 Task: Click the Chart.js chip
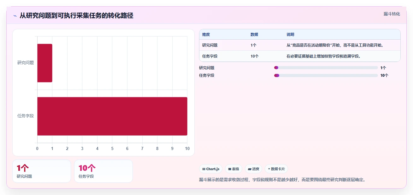211,169
